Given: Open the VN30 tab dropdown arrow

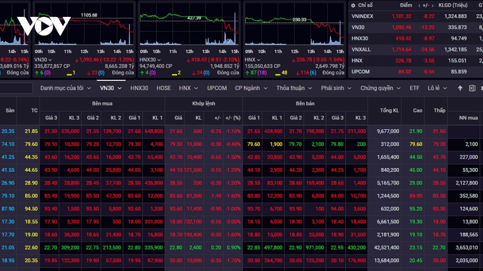Looking at the screenshot, I should pos(120,88).
